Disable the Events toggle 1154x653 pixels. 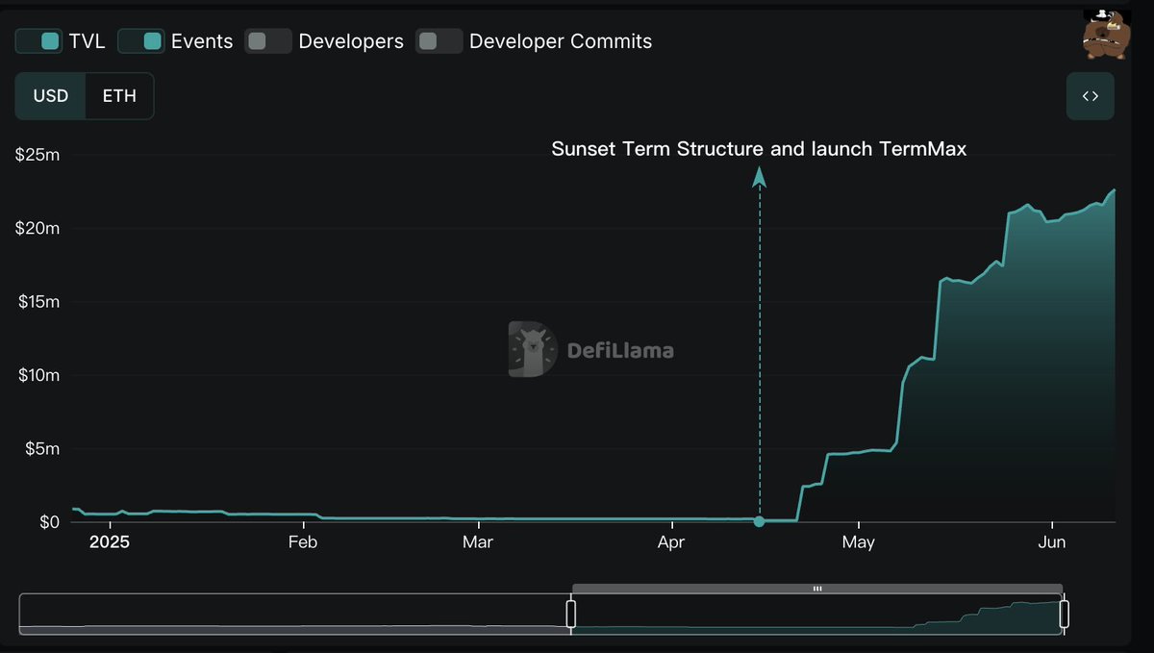click(140, 41)
